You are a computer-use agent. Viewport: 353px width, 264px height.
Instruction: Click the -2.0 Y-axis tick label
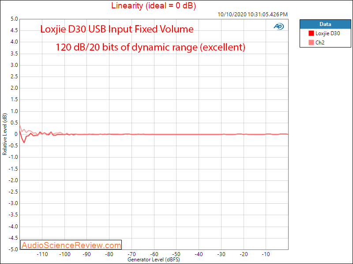[13, 180]
